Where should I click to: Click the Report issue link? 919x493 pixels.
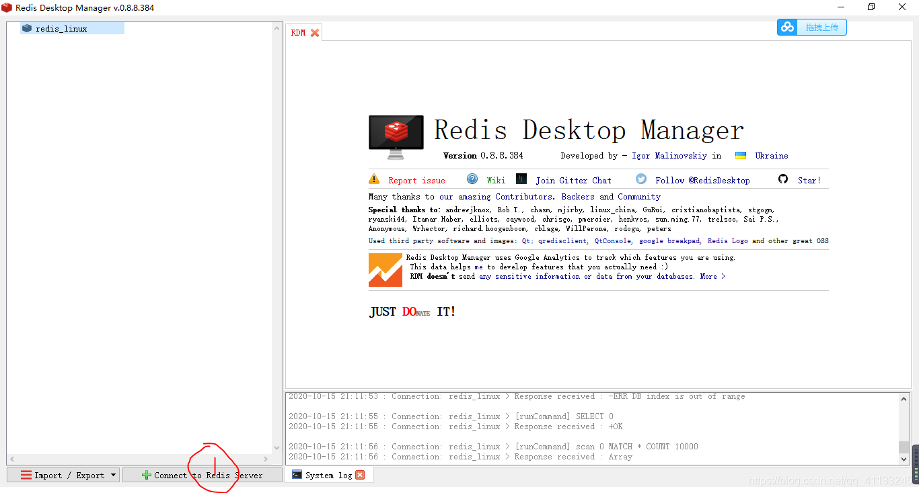(x=416, y=180)
